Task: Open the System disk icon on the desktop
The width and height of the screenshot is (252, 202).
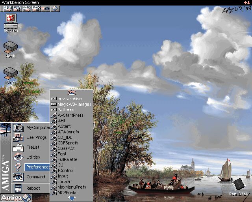Action: click(11, 23)
